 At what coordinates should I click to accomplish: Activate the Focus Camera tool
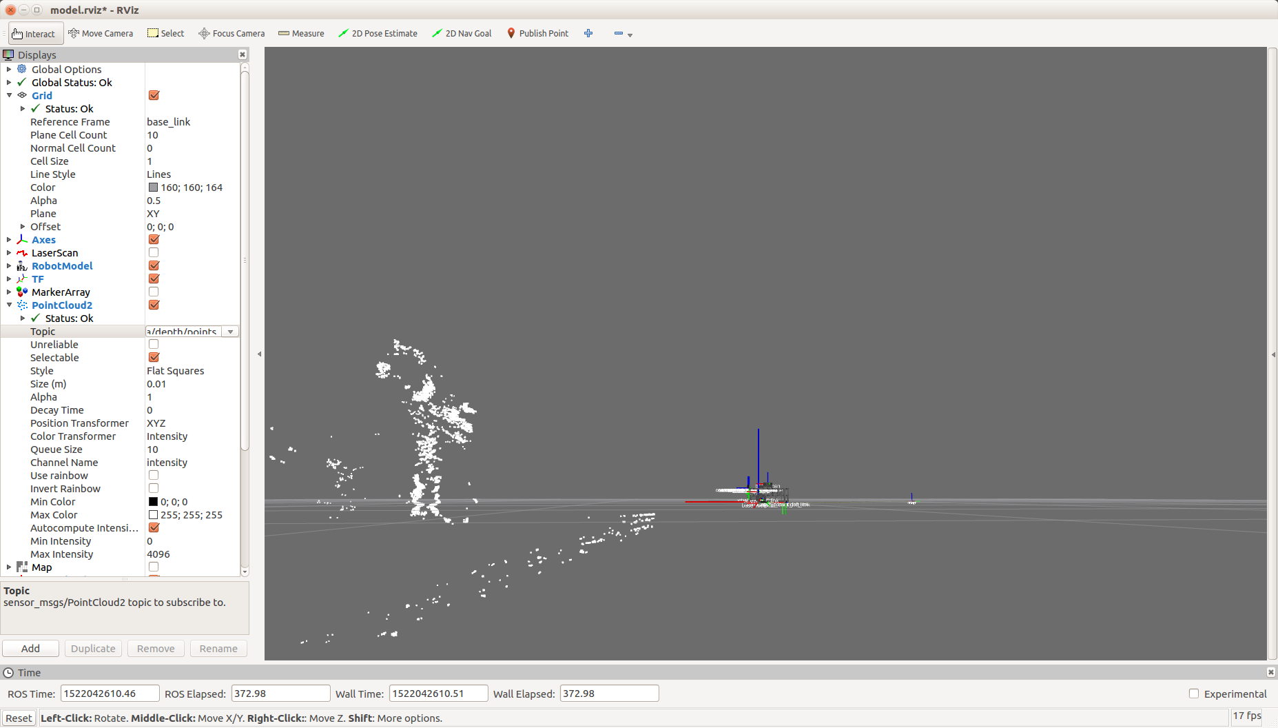pyautogui.click(x=231, y=33)
